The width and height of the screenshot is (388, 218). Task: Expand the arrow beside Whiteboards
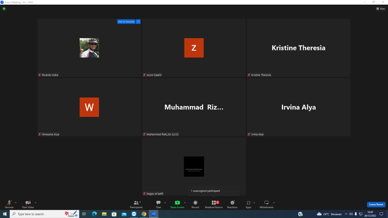point(274,203)
